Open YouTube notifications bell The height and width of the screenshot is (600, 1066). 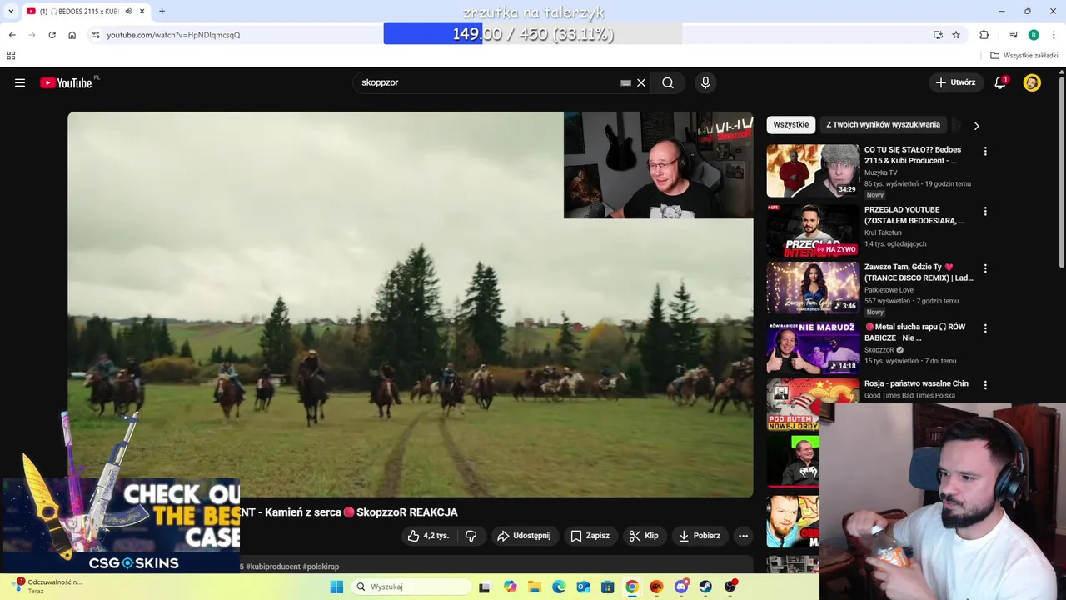(1000, 82)
